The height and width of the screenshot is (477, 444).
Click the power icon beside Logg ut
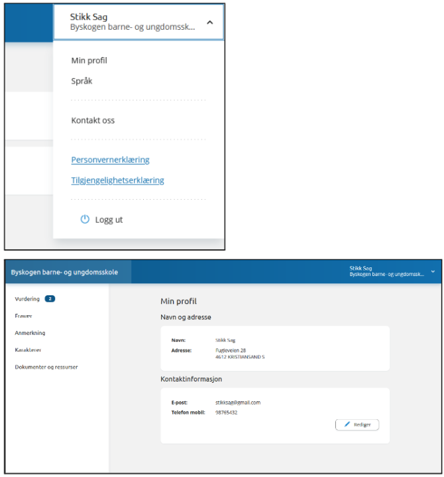[x=85, y=220]
